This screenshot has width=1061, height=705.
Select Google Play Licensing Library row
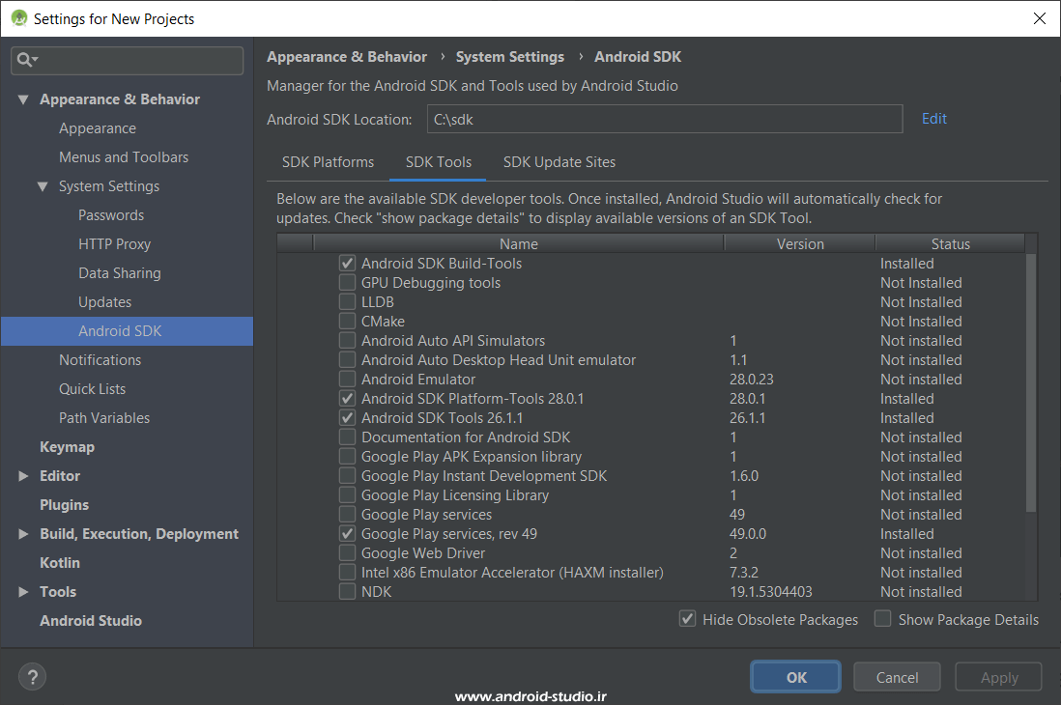pos(651,495)
